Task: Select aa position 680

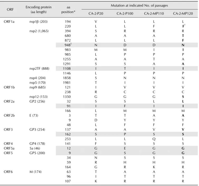Action: pos(68,36)
